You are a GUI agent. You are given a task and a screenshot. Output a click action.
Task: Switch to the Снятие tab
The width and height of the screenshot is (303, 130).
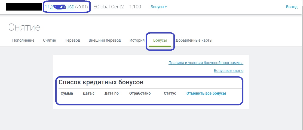click(50, 40)
